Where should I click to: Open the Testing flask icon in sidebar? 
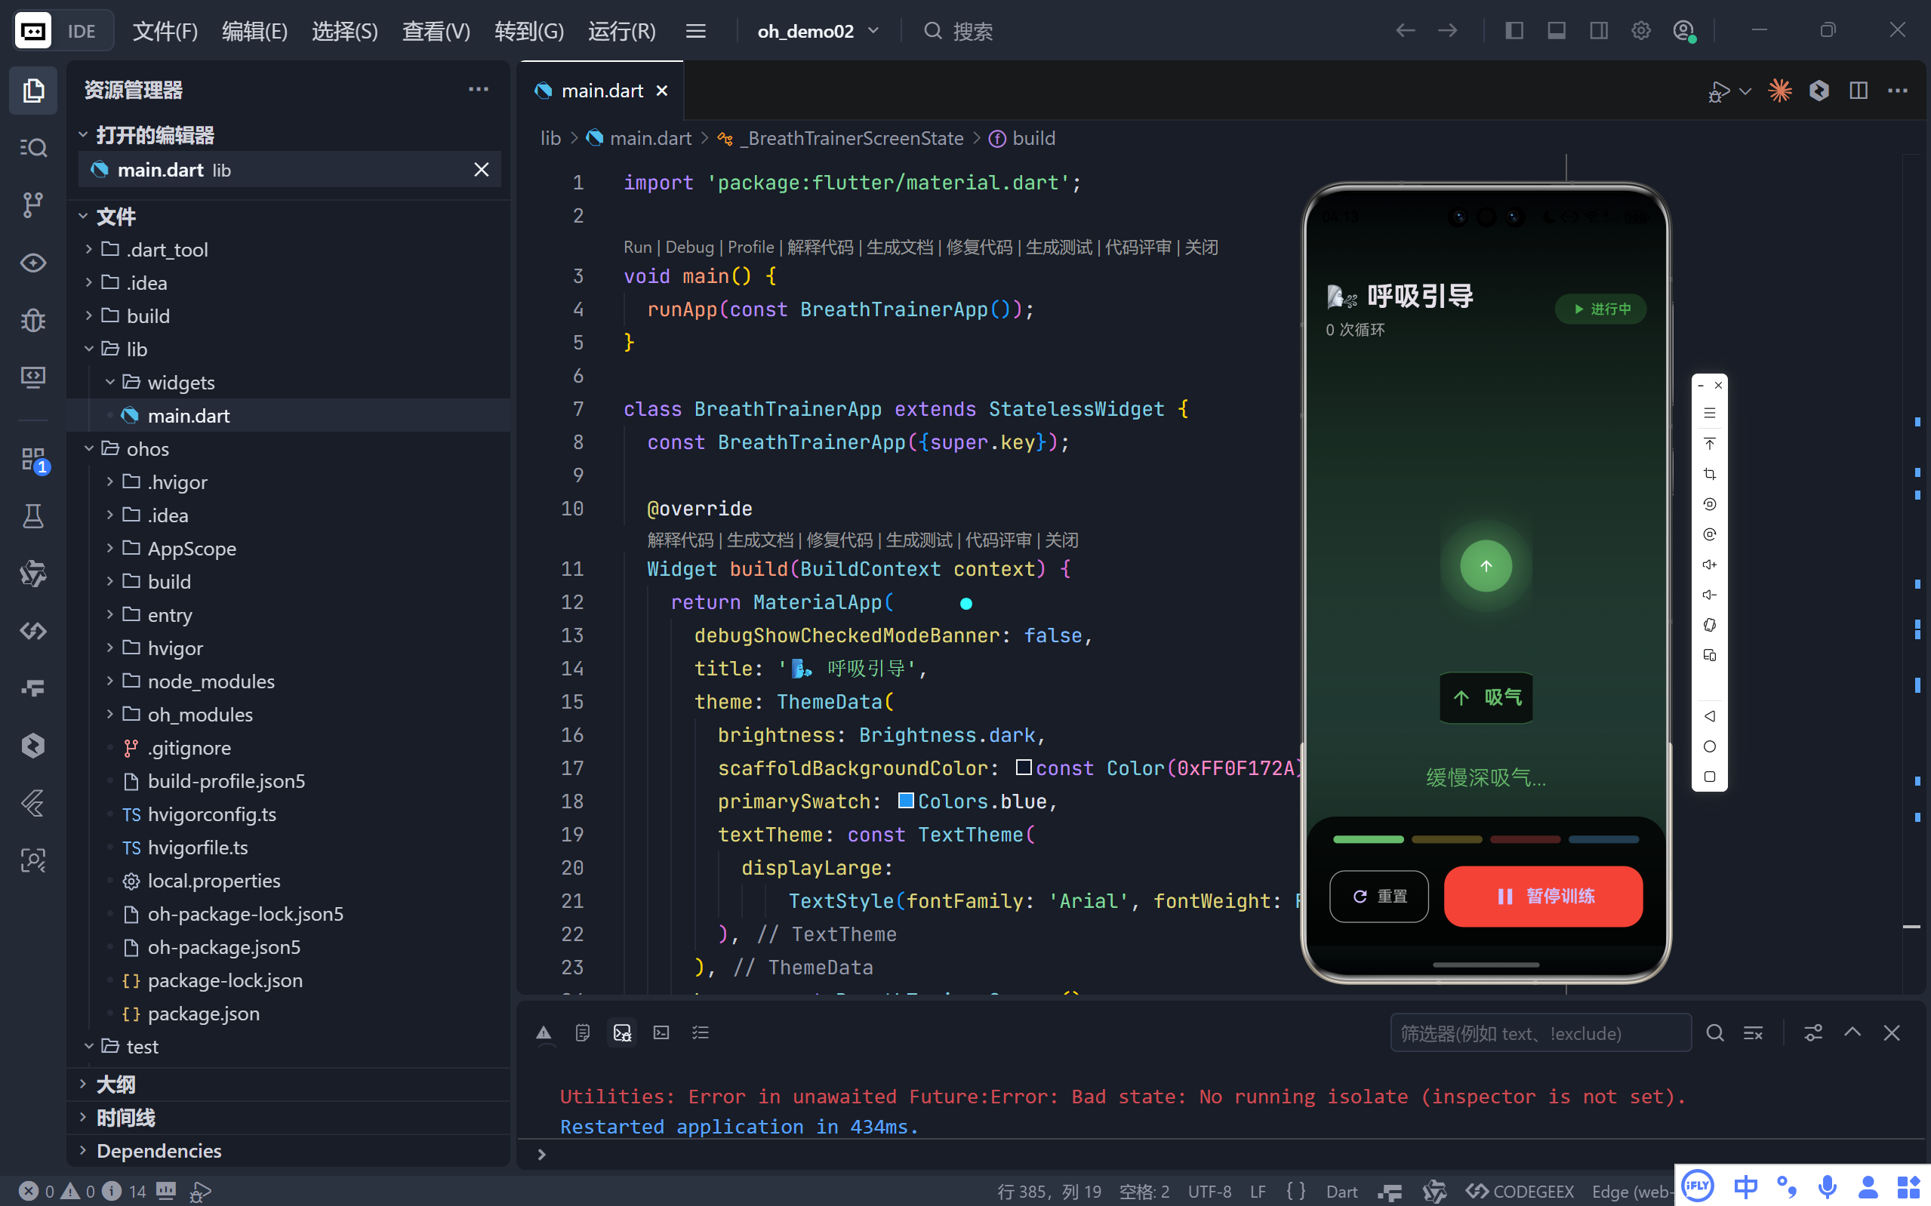pos(32,517)
